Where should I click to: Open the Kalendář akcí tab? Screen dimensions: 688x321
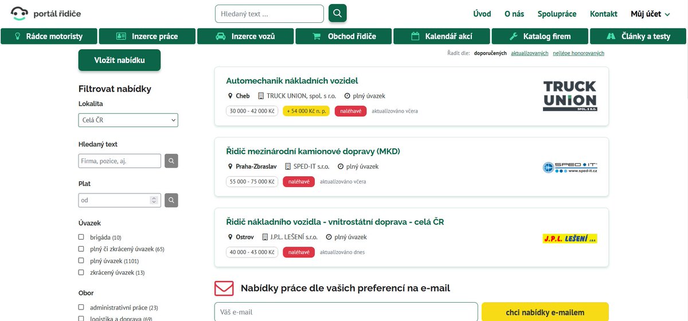point(441,36)
